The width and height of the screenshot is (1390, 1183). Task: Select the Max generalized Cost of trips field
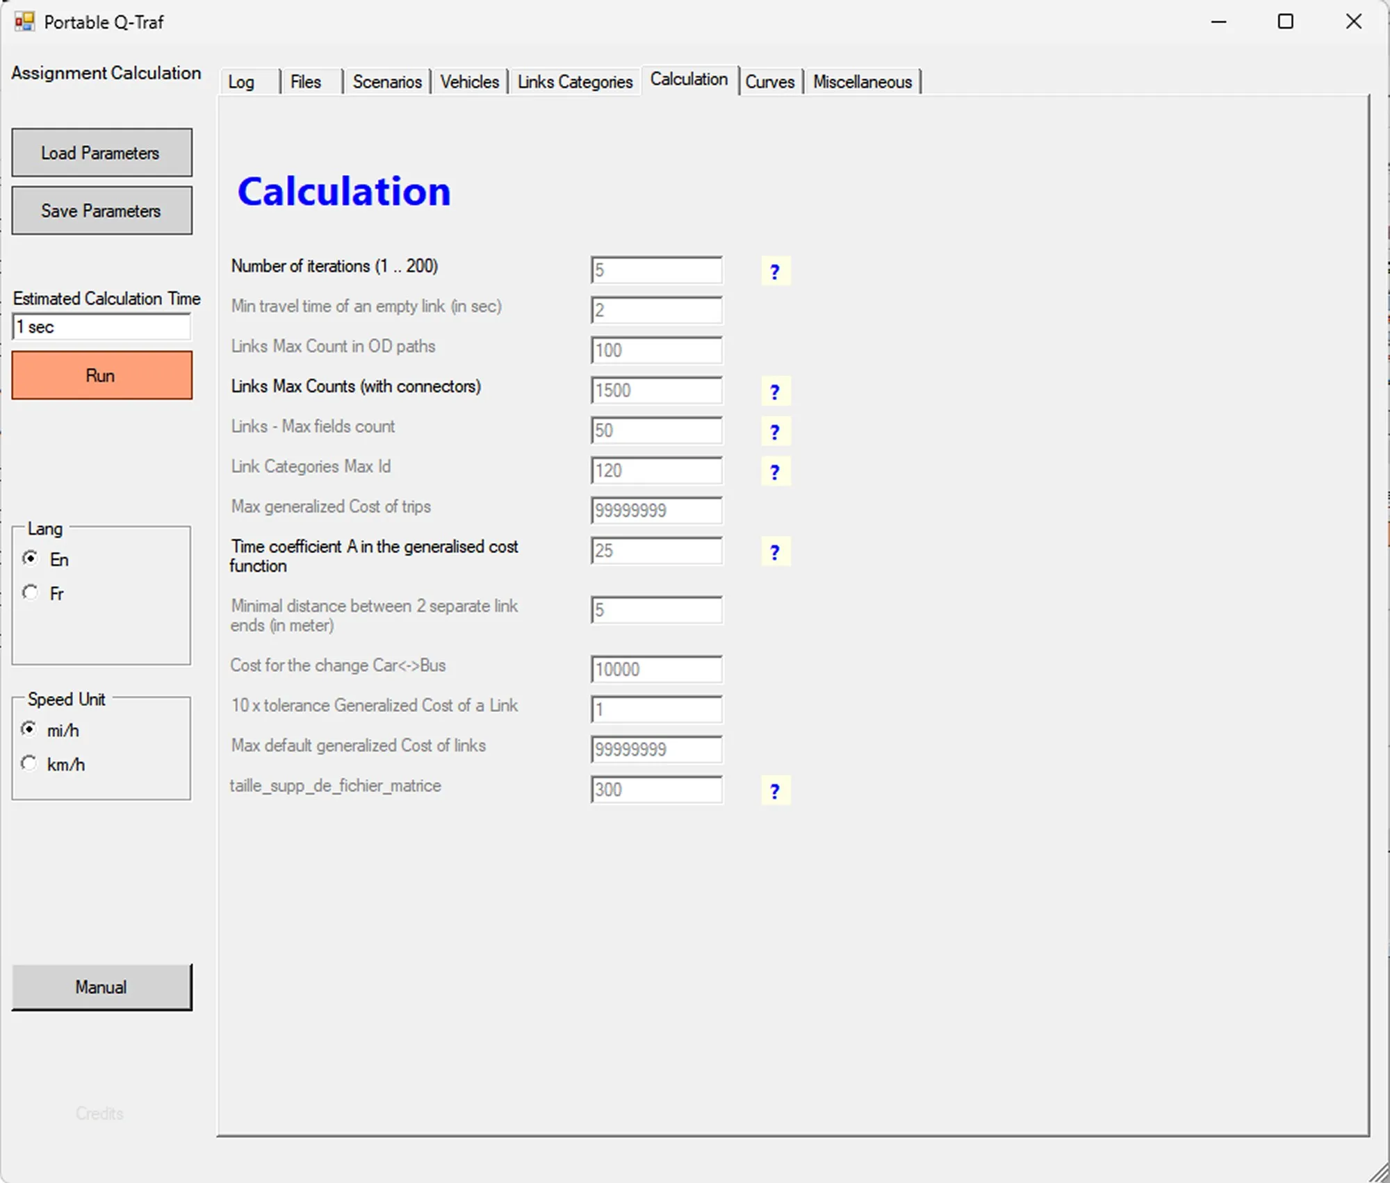point(655,511)
